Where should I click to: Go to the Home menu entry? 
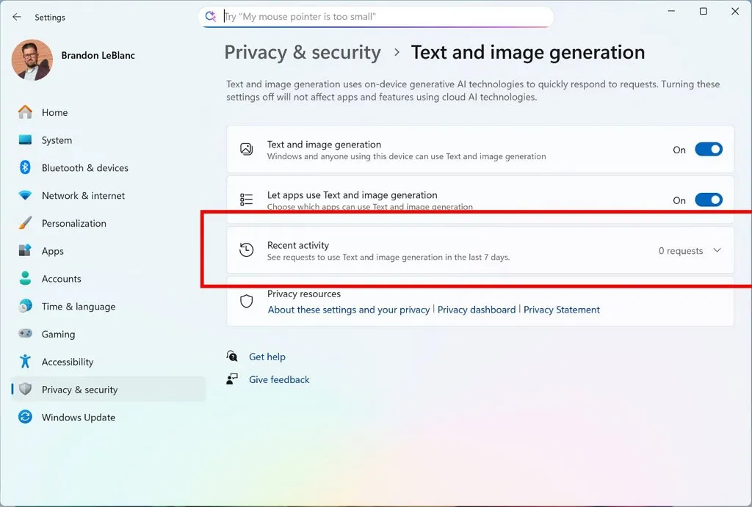click(x=54, y=112)
